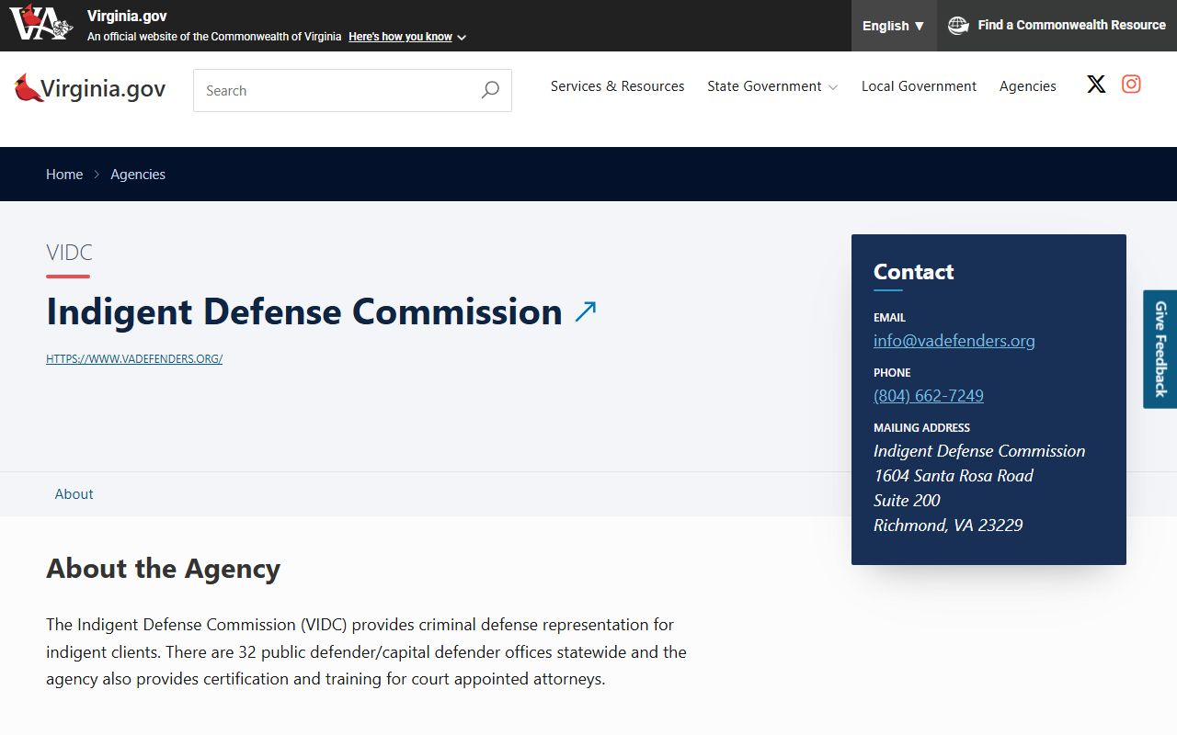Click Find a Commonwealth Resource button
1177x735 pixels.
point(1057,26)
